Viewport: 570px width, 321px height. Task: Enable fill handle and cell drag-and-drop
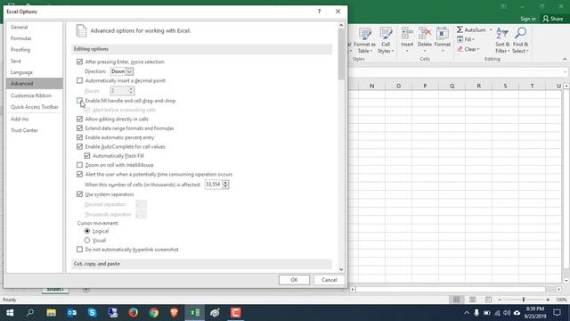pos(79,101)
